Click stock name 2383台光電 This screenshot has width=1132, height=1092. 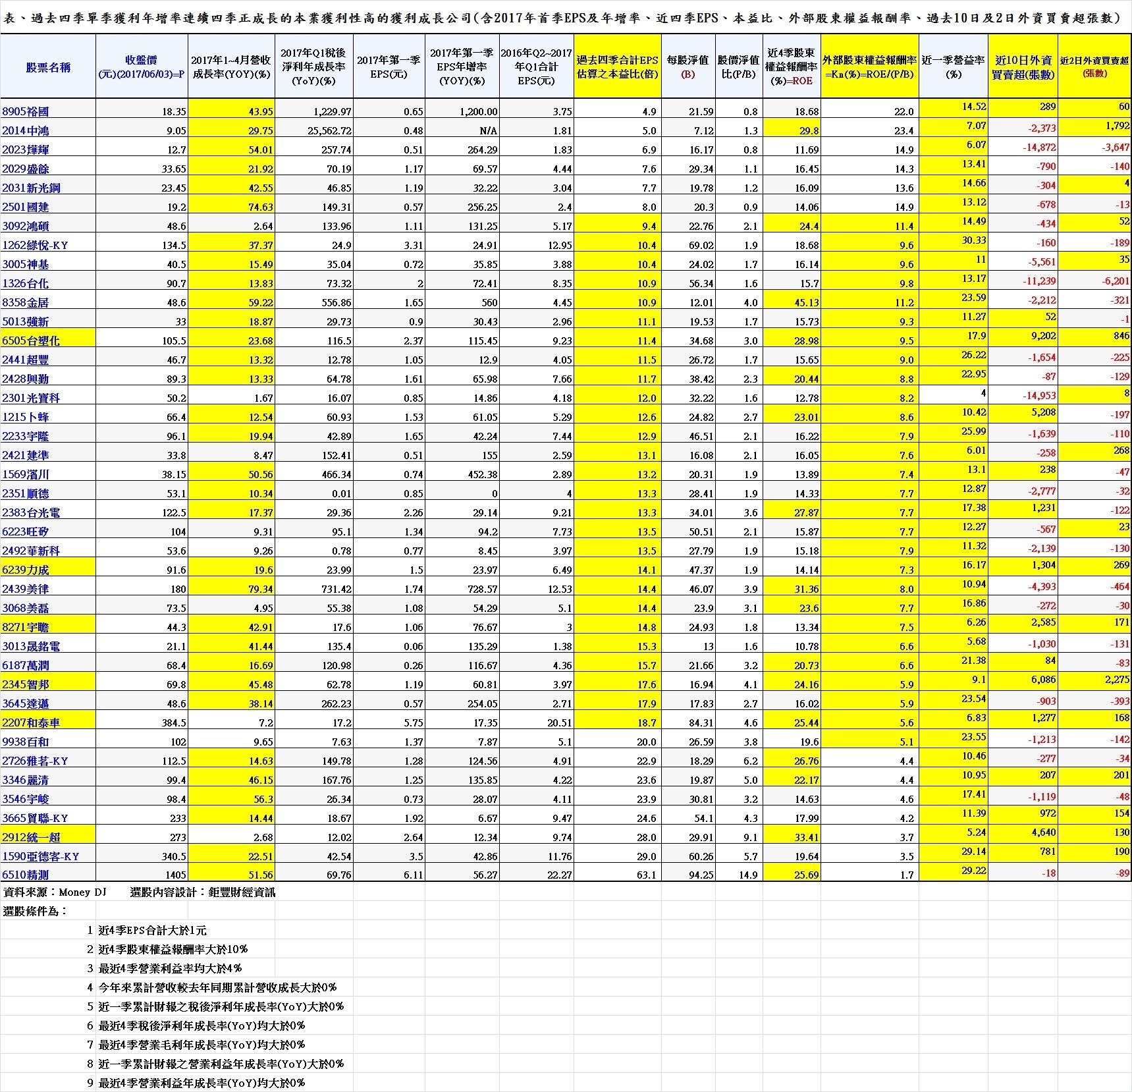click(31, 512)
